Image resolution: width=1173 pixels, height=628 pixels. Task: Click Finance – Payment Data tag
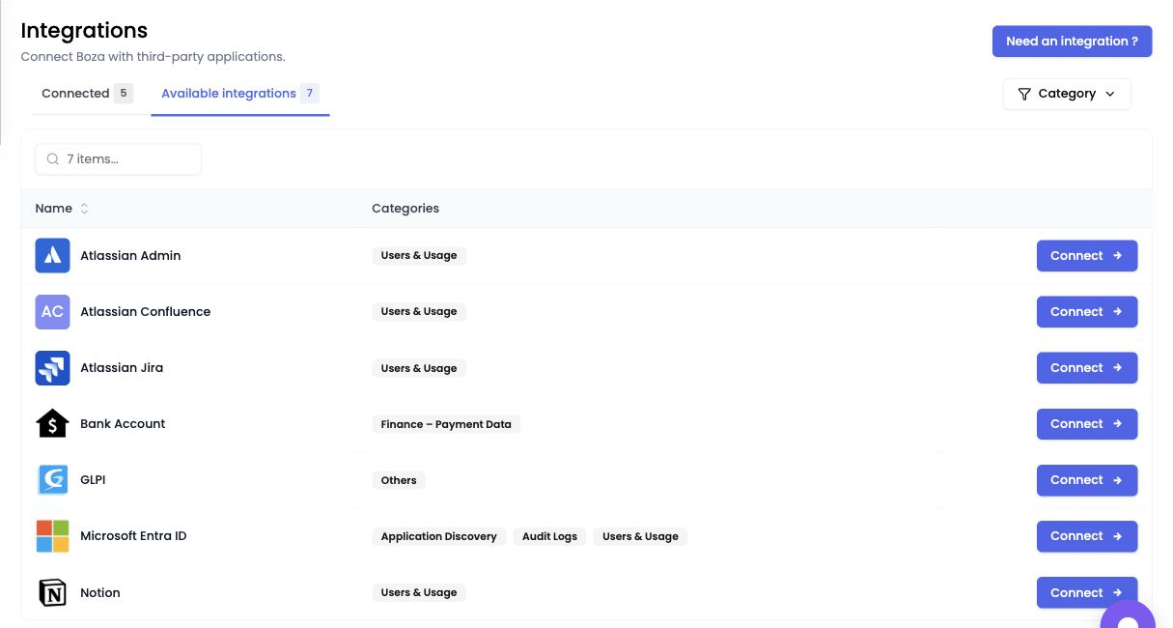click(x=446, y=424)
